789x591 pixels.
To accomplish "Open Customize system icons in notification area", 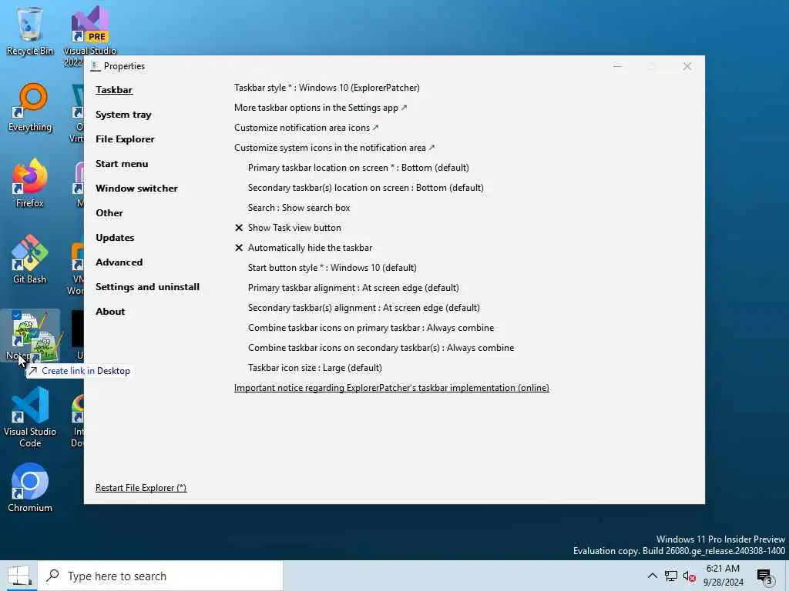I will coord(334,148).
